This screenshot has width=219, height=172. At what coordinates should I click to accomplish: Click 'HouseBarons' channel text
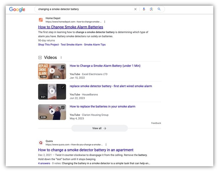[90, 95]
